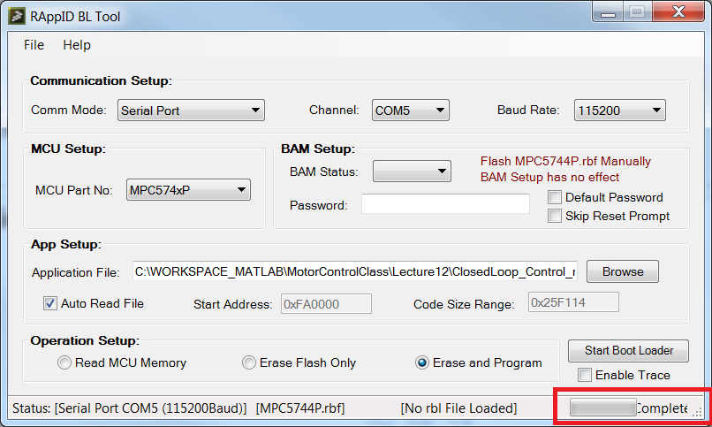The width and height of the screenshot is (712, 427).
Task: Open the Baud Rate dropdown
Action: (620, 111)
